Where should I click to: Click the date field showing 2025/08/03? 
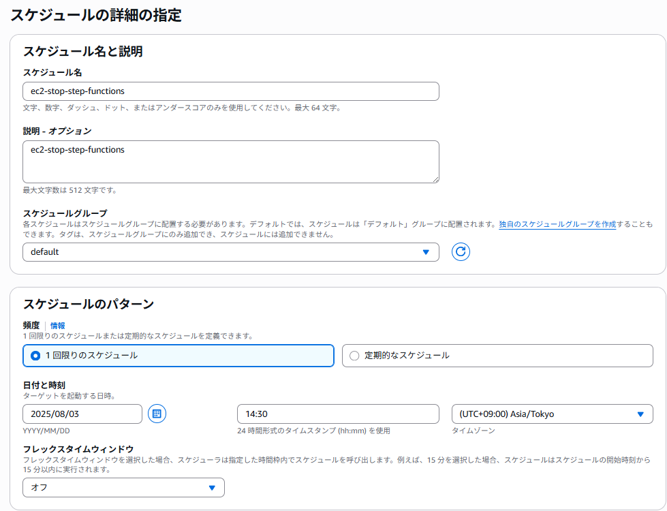82,414
